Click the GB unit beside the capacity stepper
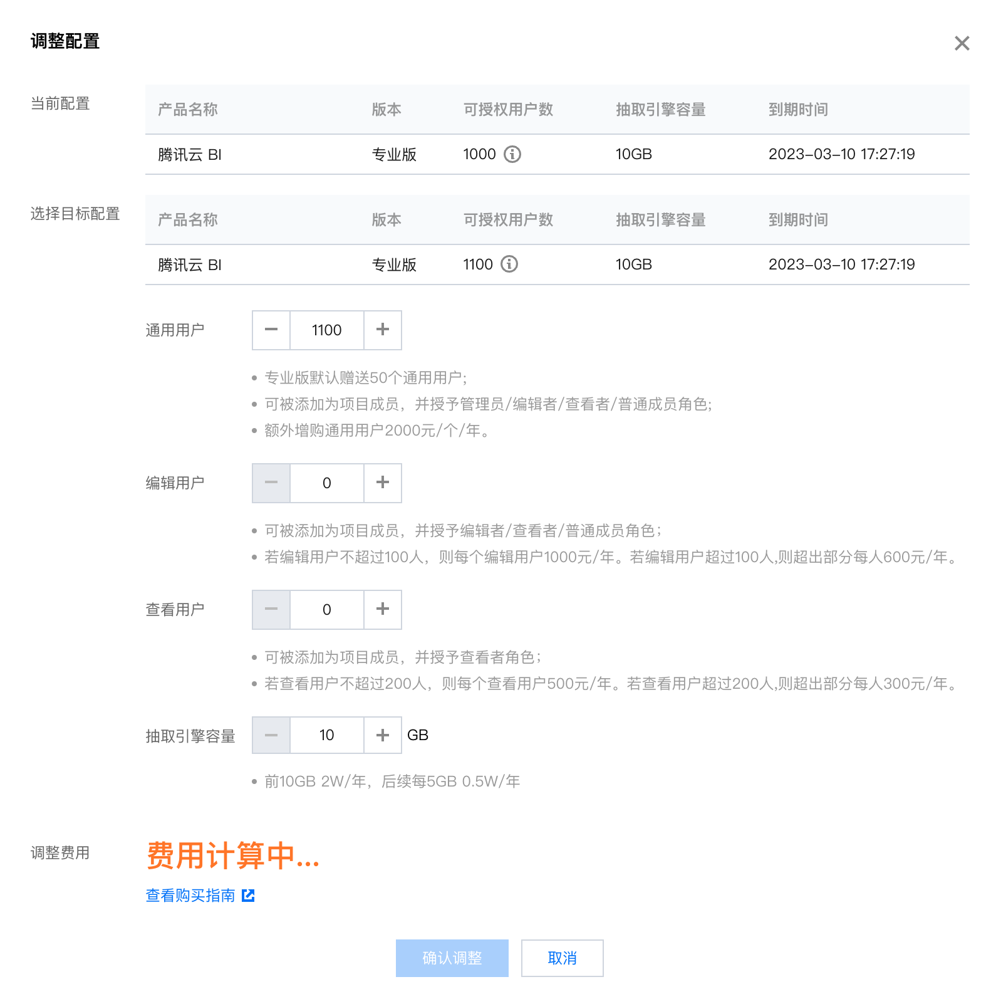The image size is (996, 1004). tap(418, 735)
